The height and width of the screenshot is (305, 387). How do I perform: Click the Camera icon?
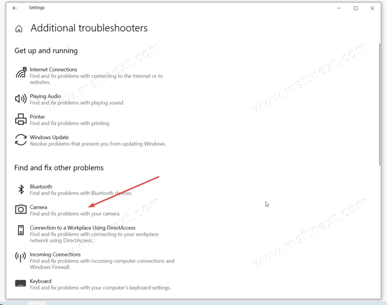tap(21, 209)
